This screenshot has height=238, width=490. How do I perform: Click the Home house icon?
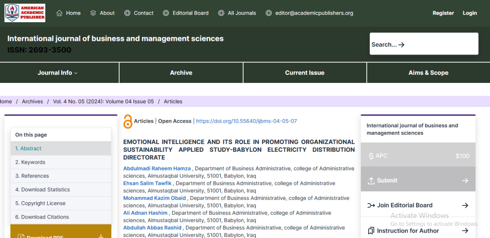(x=59, y=13)
